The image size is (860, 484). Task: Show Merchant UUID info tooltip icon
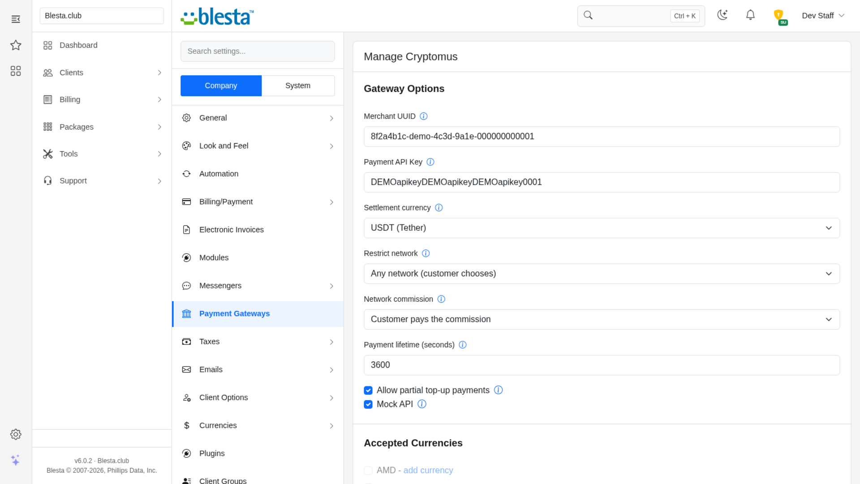424,117
